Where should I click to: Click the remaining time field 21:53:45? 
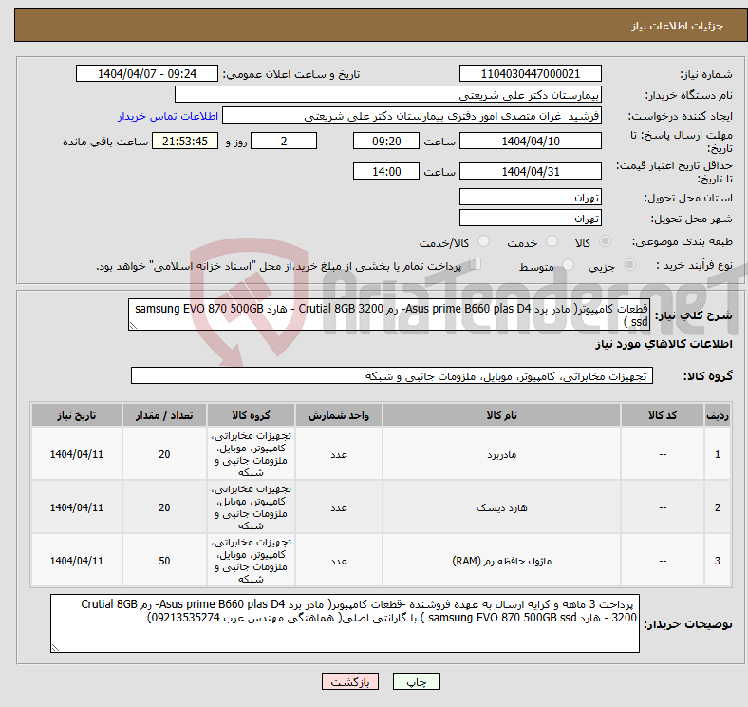pos(185,141)
